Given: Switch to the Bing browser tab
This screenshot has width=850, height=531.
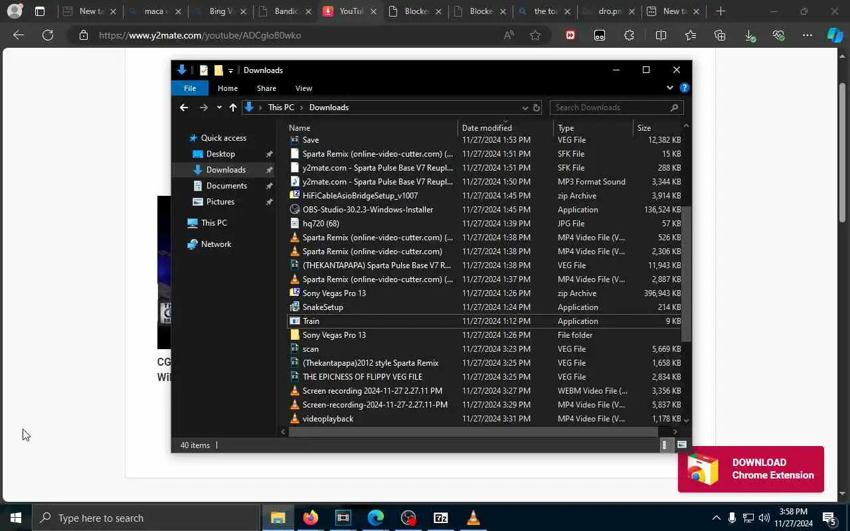Looking at the screenshot, I should tap(221, 11).
